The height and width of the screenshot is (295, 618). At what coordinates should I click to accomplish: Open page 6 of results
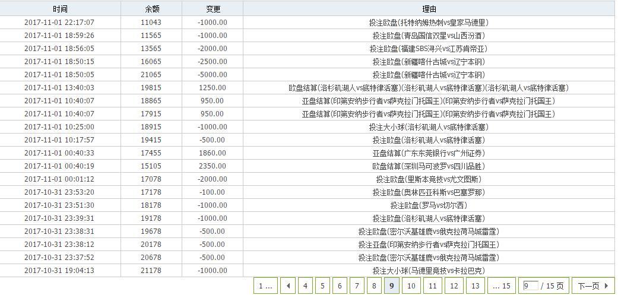point(340,286)
